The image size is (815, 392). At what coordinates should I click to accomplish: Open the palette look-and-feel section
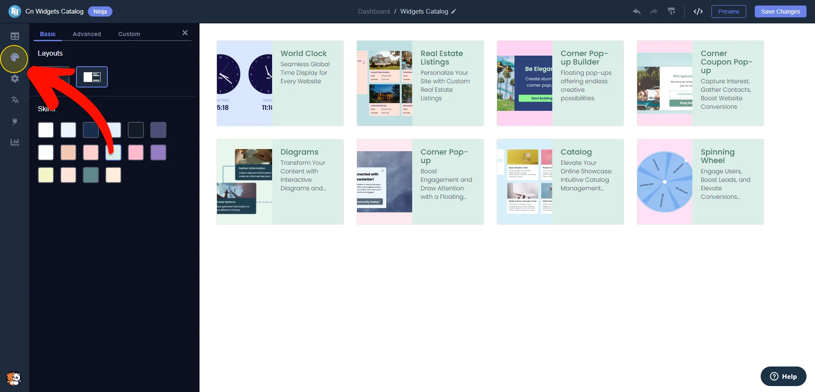click(15, 58)
